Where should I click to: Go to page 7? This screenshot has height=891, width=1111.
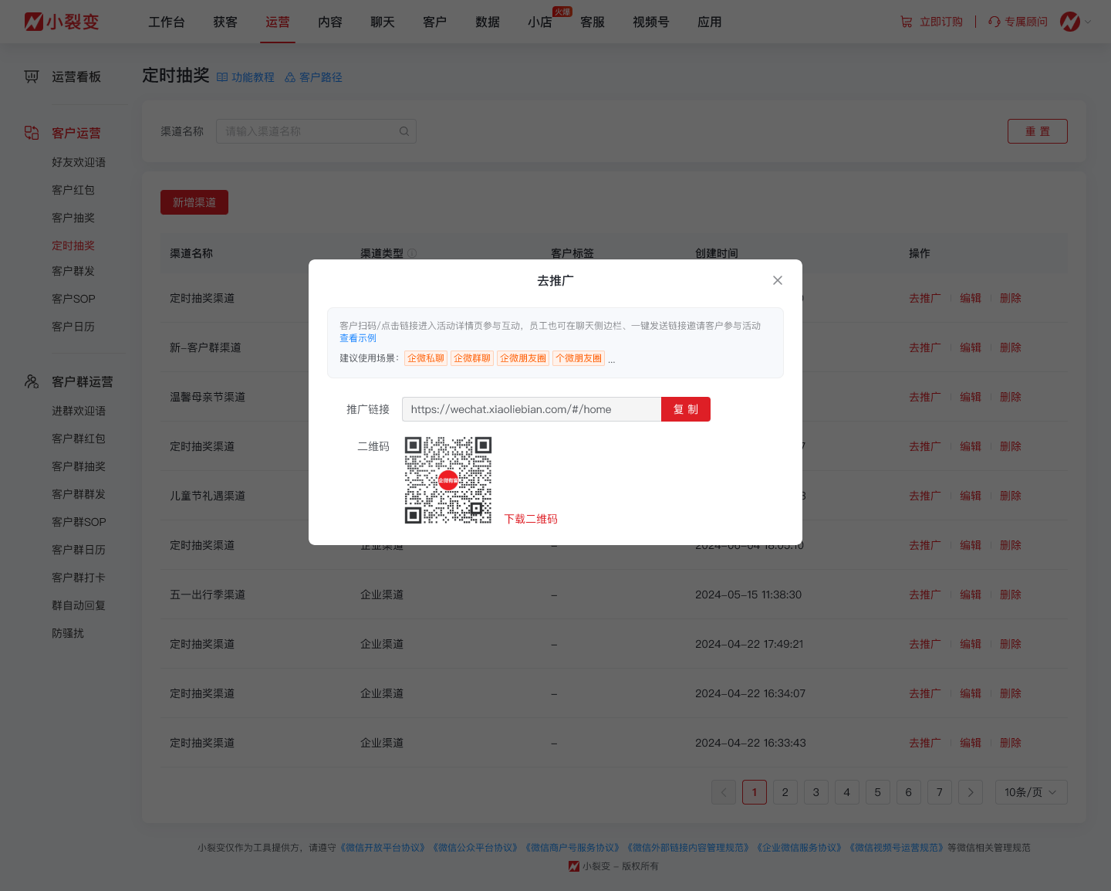click(940, 792)
